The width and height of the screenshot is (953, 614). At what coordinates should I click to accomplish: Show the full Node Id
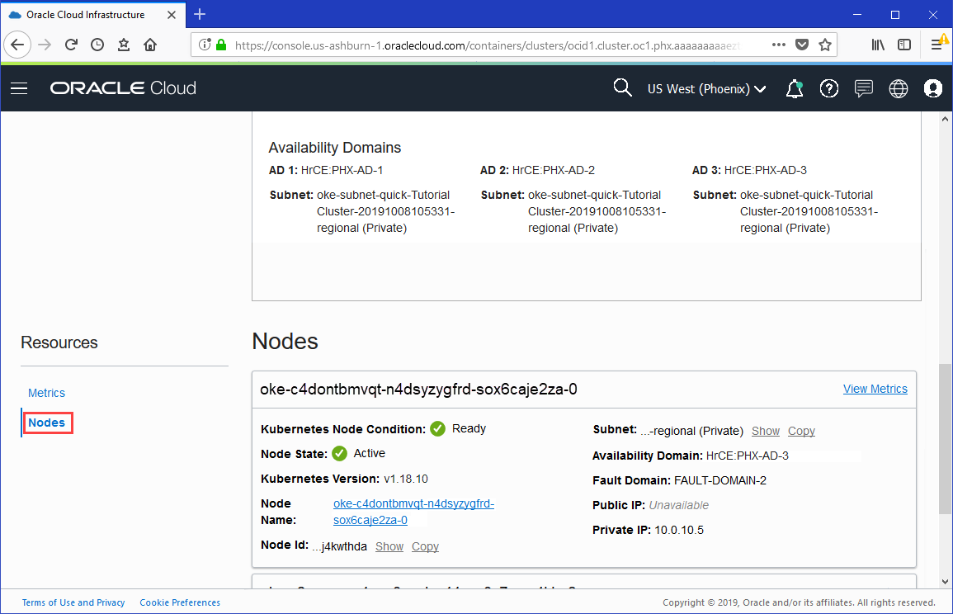click(389, 546)
